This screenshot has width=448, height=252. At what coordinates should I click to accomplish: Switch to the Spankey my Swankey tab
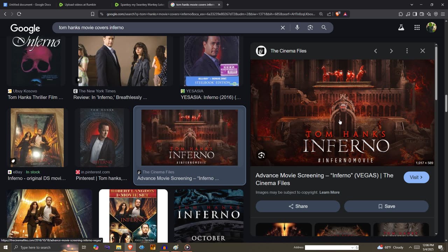[139, 5]
